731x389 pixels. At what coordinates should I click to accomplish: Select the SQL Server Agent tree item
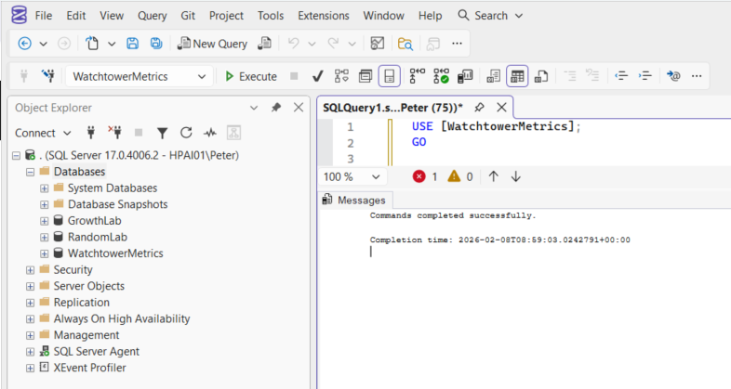point(96,351)
